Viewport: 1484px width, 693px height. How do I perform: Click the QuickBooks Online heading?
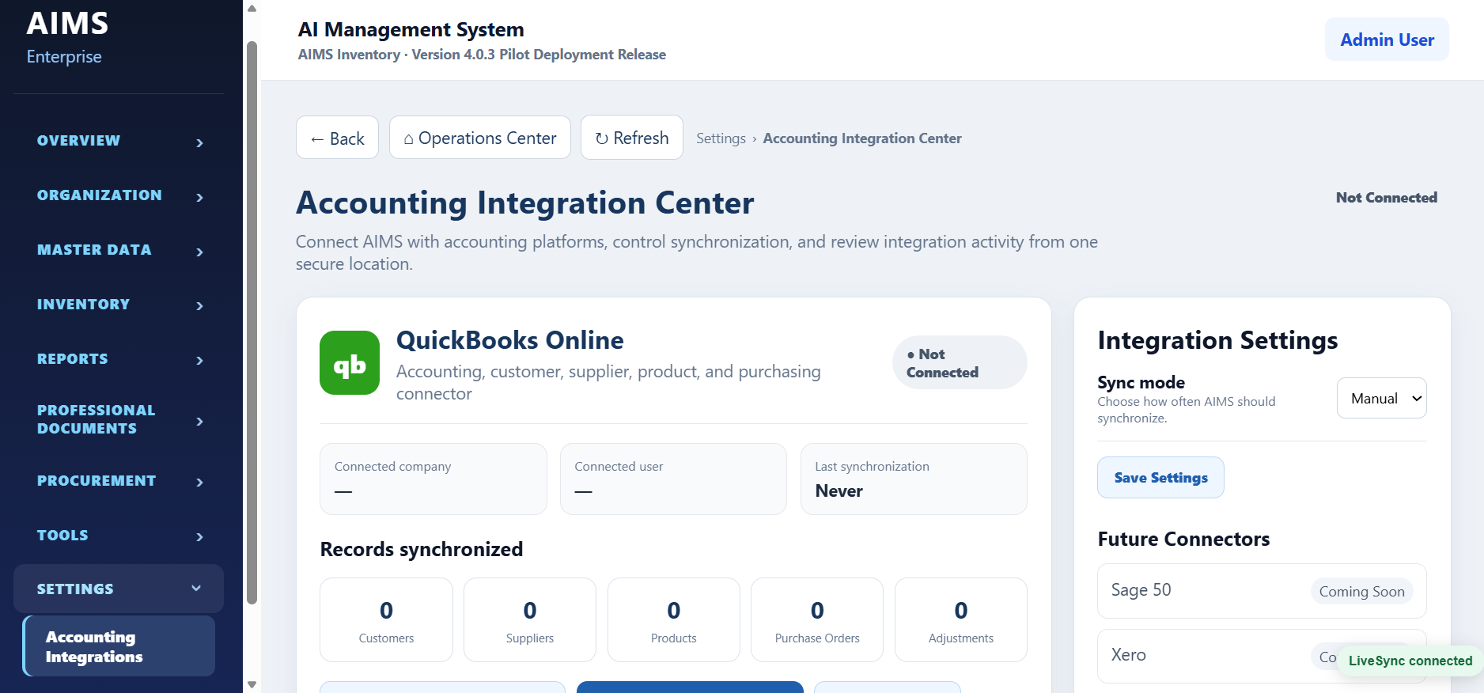pos(509,340)
